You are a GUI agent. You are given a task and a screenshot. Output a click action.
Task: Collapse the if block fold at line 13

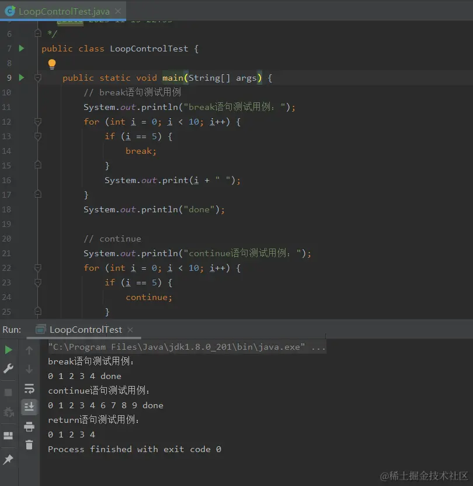coord(38,136)
